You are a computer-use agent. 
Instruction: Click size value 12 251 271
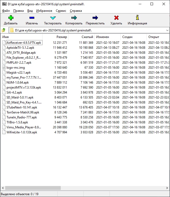coord(60,43)
